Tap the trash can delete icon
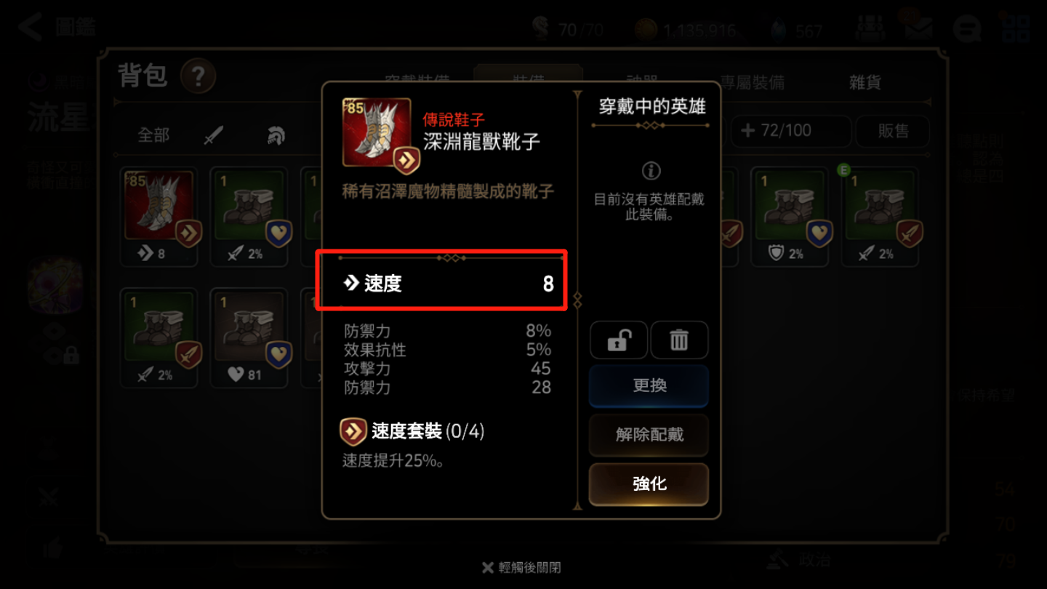This screenshot has width=1047, height=589. 679,340
